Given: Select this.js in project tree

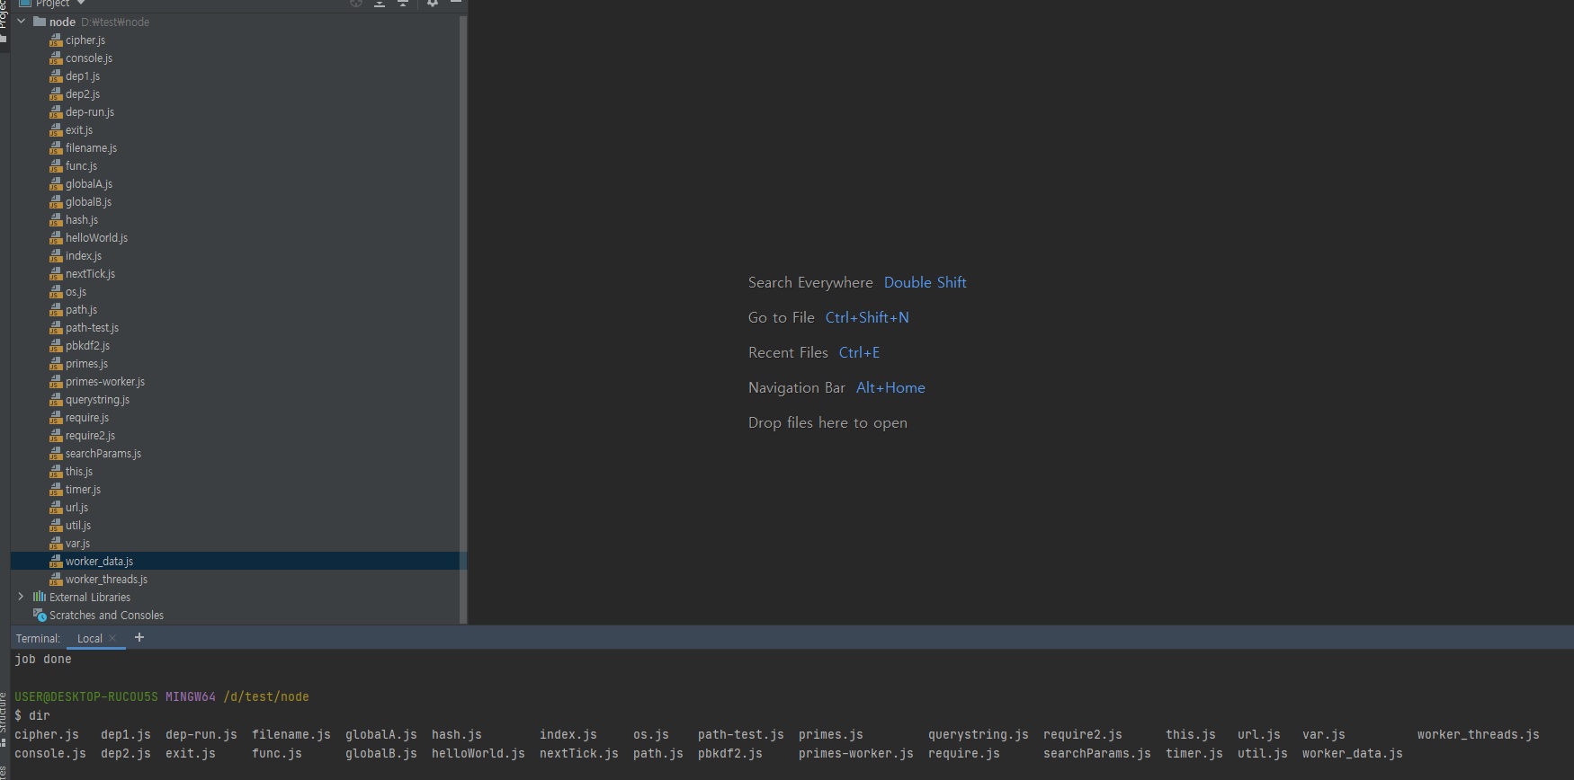Looking at the screenshot, I should pyautogui.click(x=79, y=472).
